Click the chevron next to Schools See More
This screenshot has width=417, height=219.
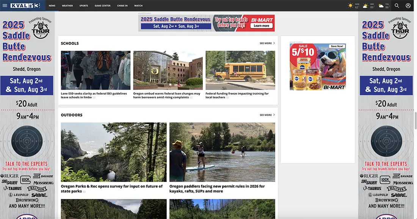(274, 43)
